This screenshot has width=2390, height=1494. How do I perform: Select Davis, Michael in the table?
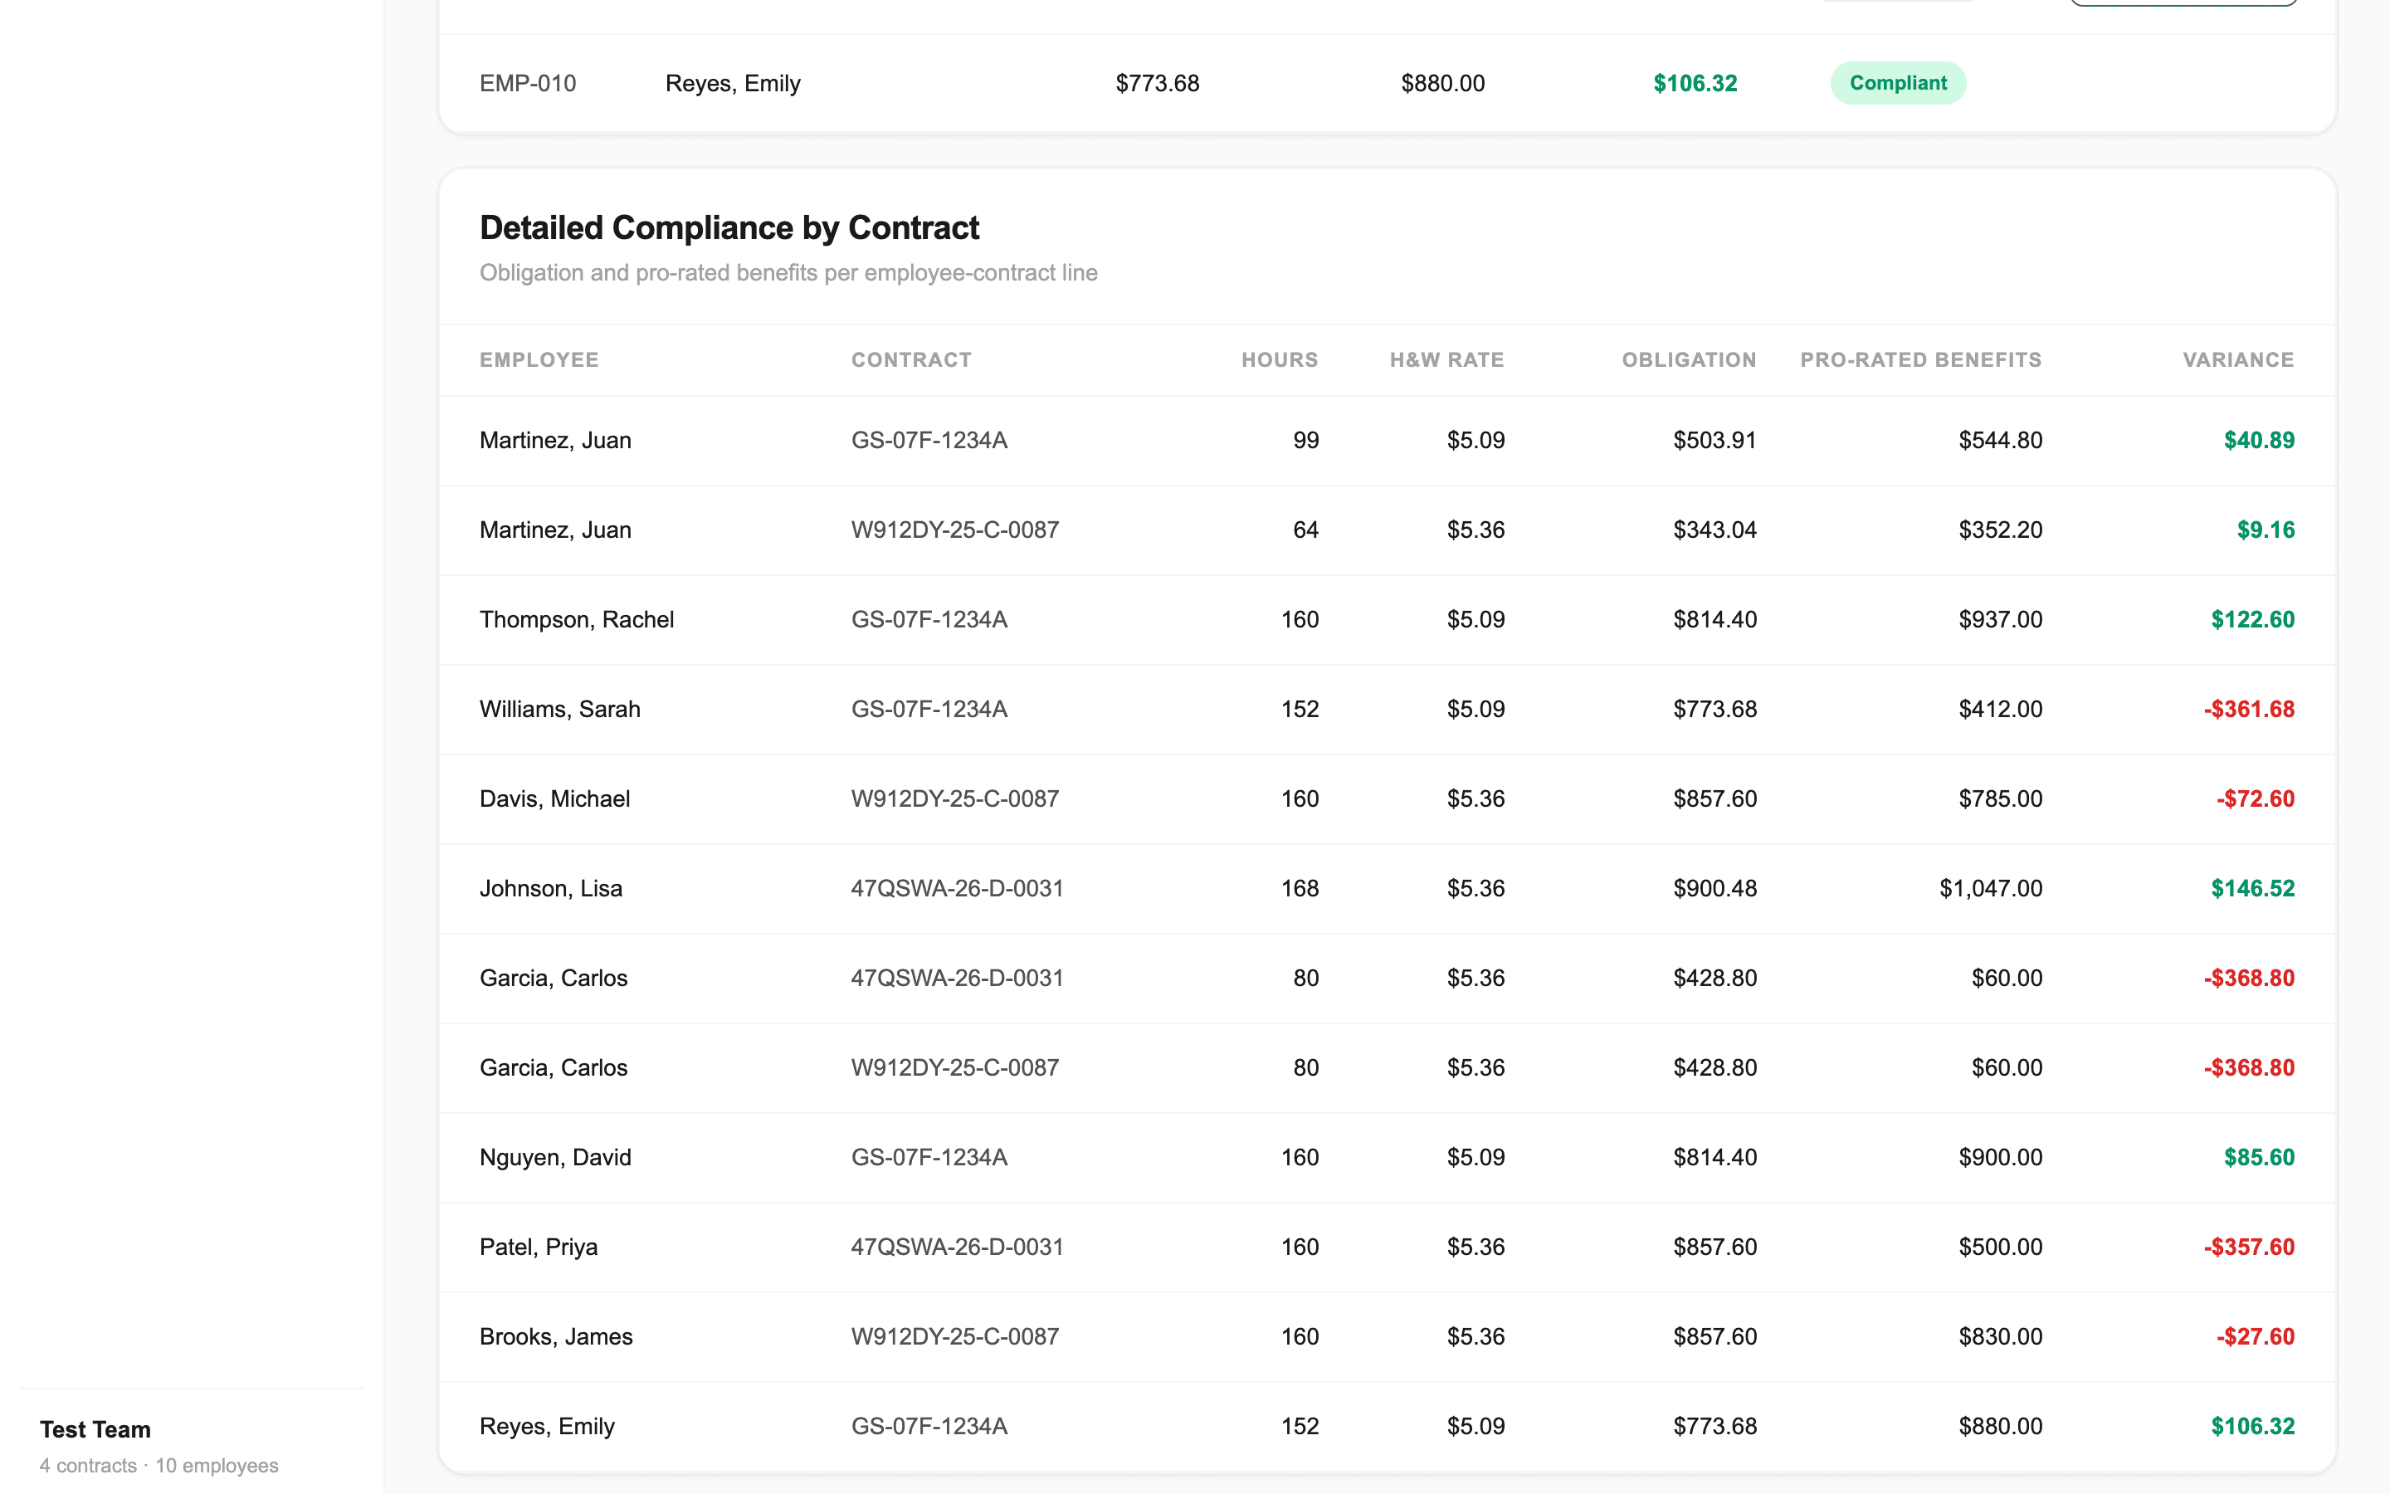coord(554,799)
